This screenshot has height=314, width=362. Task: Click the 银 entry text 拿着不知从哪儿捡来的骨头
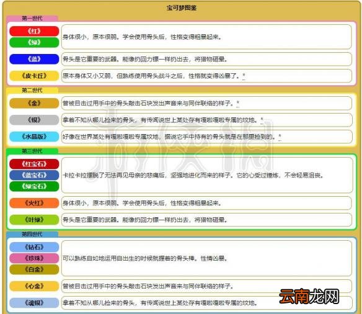click(160, 120)
